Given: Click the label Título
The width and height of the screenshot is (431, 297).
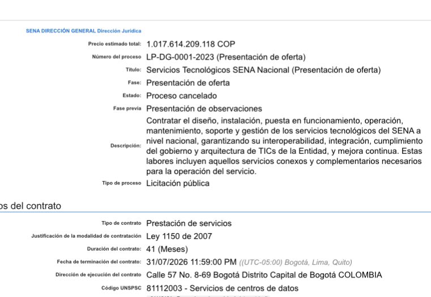Looking at the screenshot, I should click(x=133, y=70).
